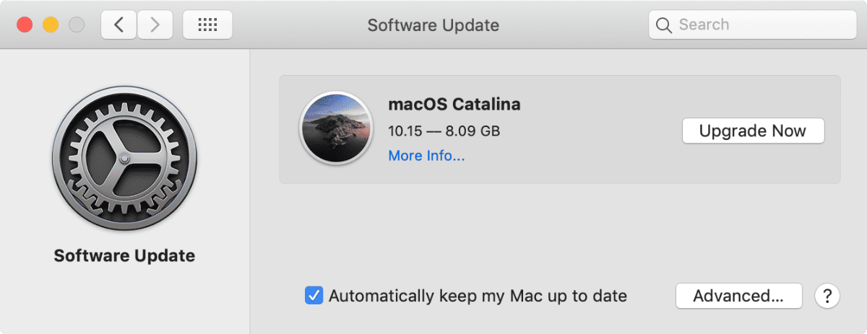
Task: Click the Software Update label below the gear
Action: pos(124,255)
